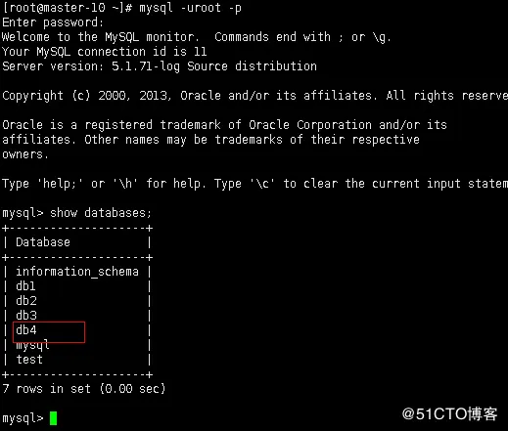Click the Database column header
Image resolution: width=508 pixels, height=431 pixels.
click(x=43, y=242)
